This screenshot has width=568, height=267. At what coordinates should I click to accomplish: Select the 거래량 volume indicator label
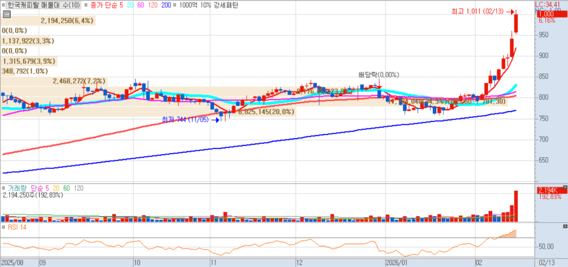click(x=18, y=188)
